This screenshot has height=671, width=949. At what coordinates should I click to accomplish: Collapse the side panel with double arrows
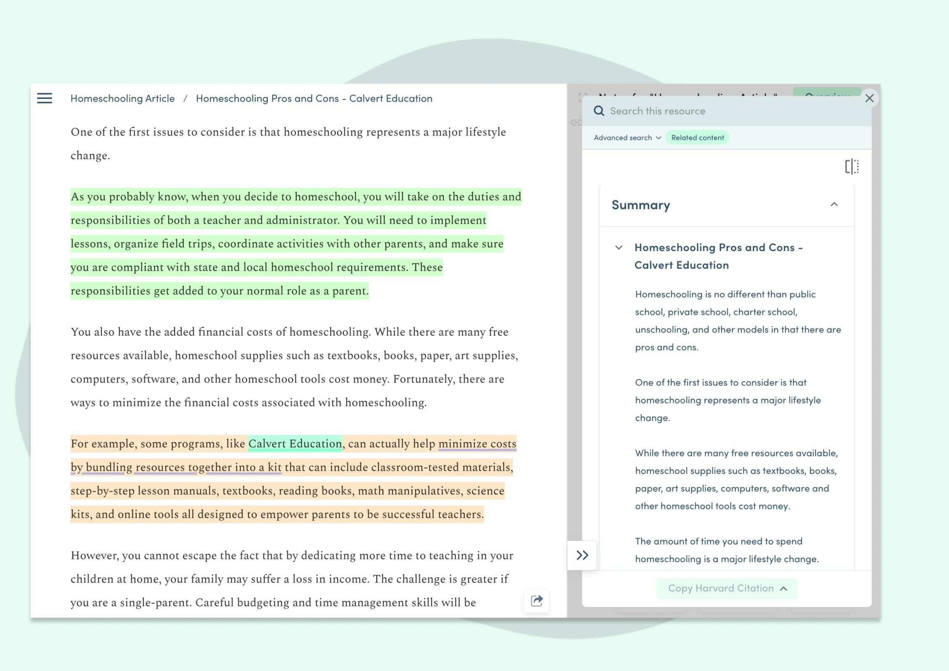582,556
